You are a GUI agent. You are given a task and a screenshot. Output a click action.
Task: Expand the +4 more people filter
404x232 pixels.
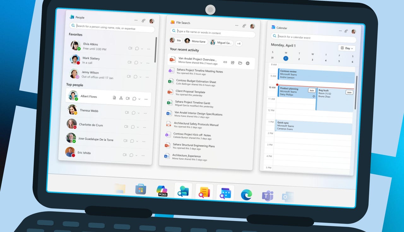239,43
